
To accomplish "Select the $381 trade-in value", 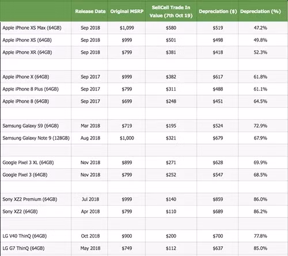I will 171,52.
